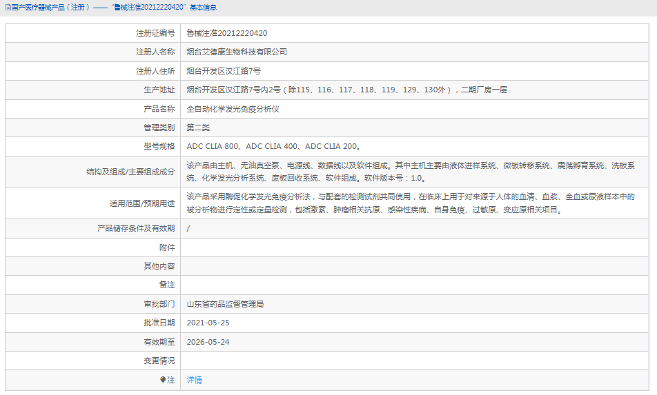657x395 pixels.
Task: Select registration number 鲁械注准20212220420 value
Action: [226, 33]
